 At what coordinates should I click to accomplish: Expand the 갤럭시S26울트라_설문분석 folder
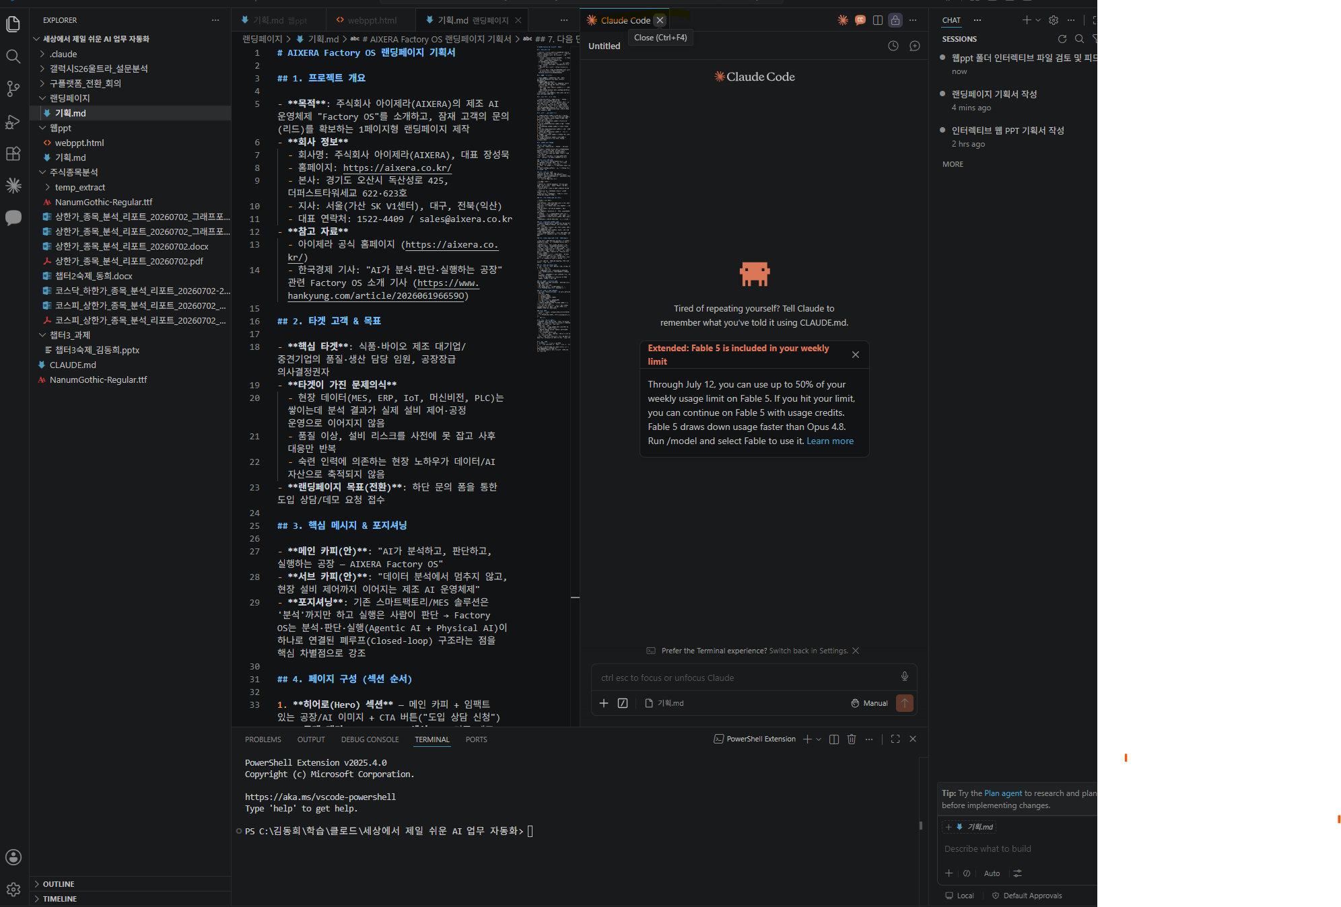click(98, 69)
